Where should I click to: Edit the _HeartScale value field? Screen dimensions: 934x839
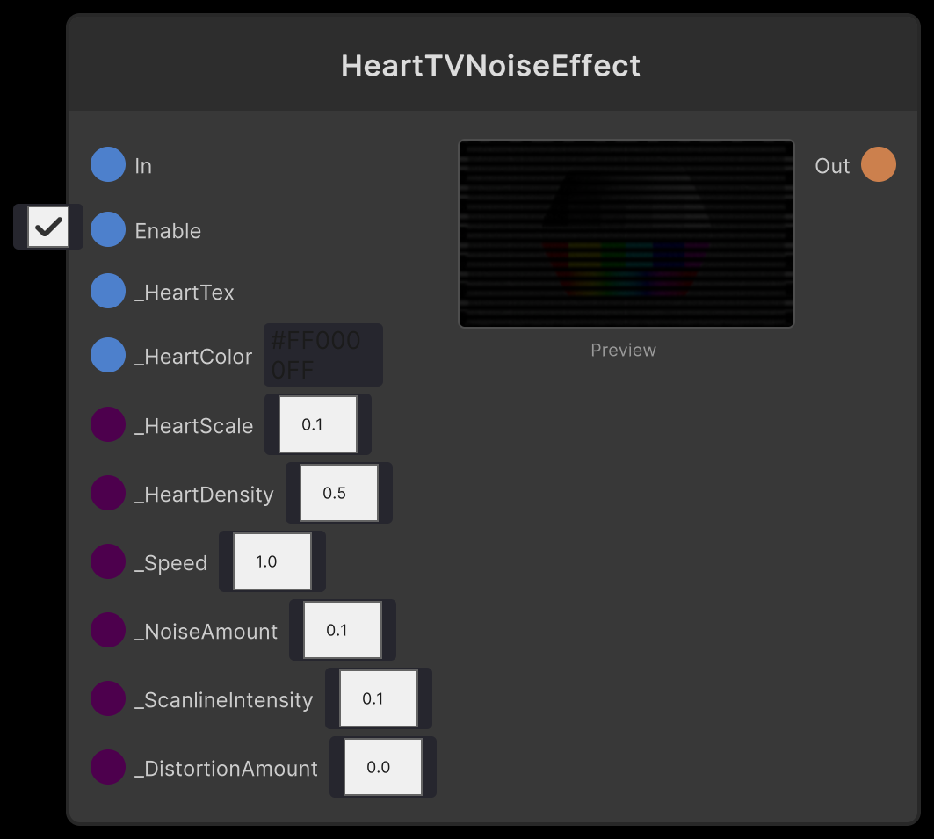(317, 424)
